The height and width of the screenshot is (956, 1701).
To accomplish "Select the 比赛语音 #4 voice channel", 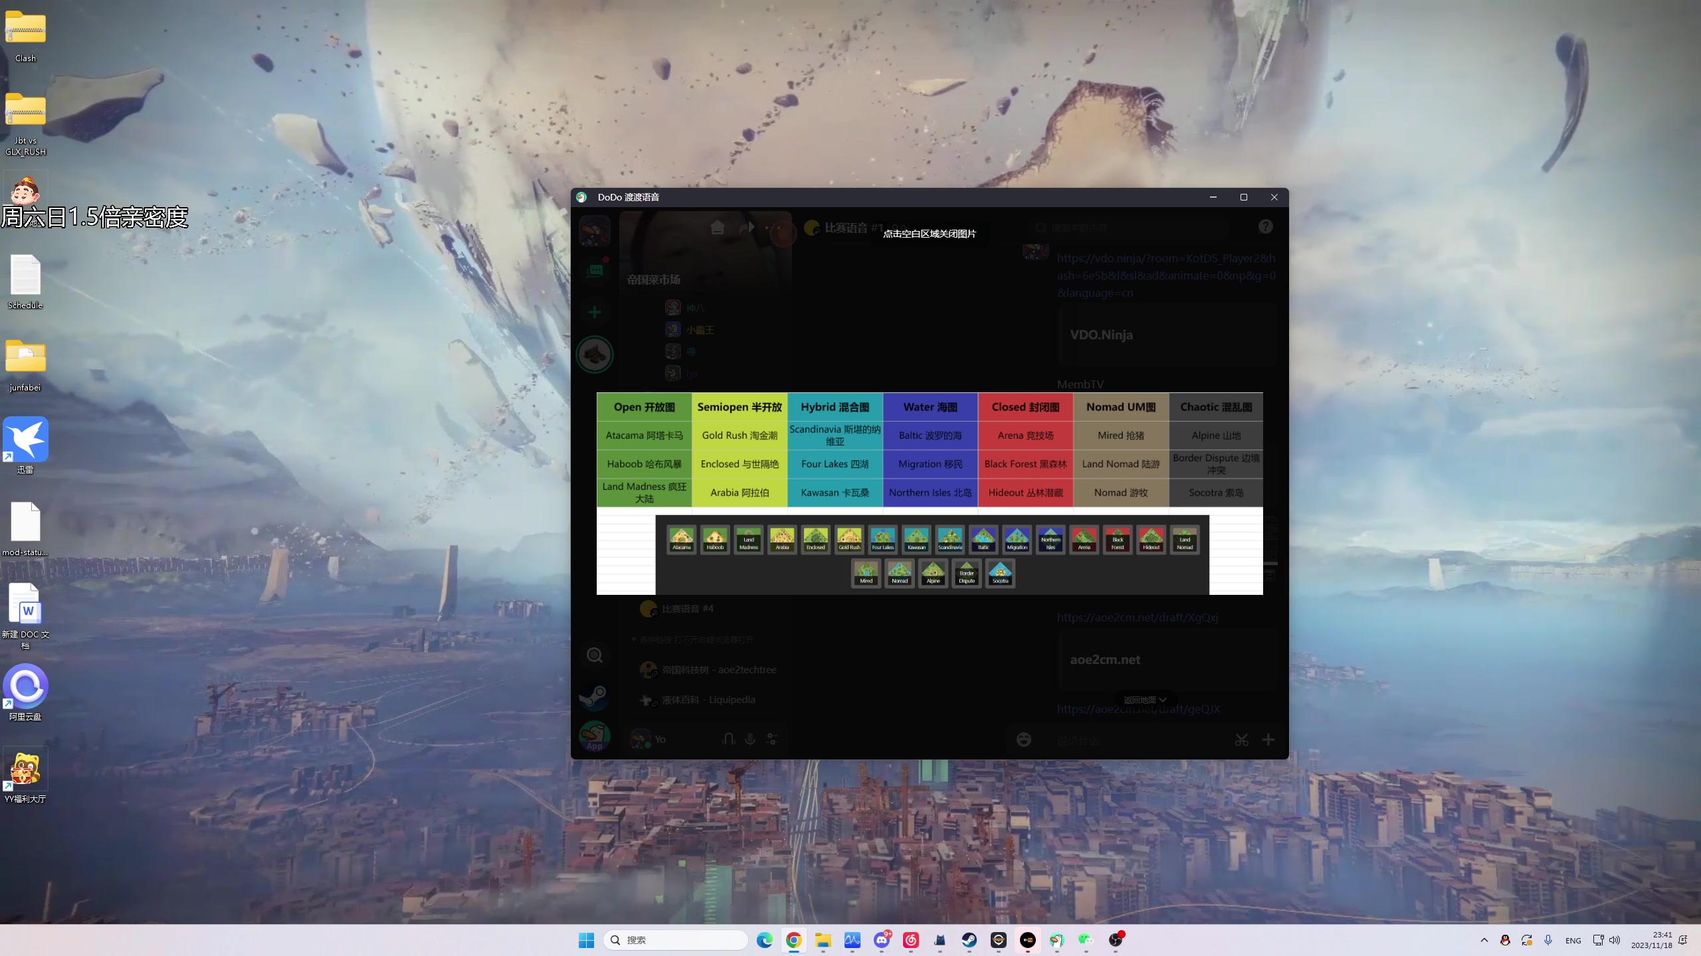I will coord(687,609).
